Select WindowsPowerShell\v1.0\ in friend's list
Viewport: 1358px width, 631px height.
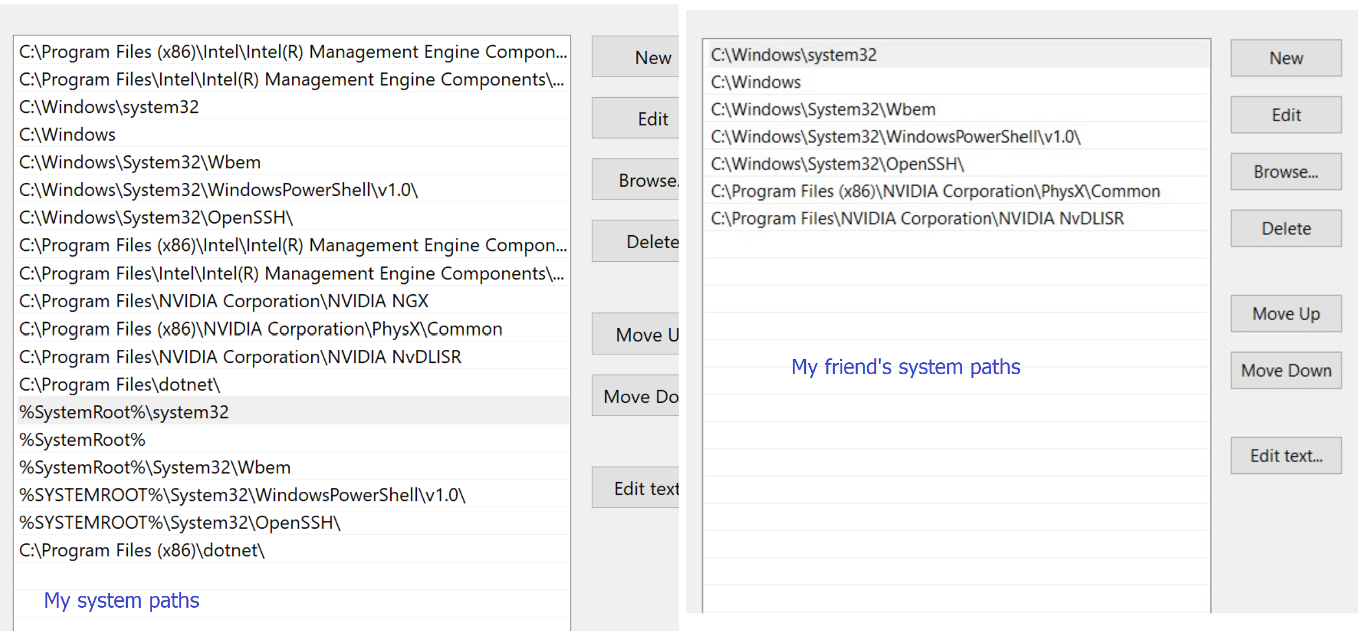click(x=895, y=136)
